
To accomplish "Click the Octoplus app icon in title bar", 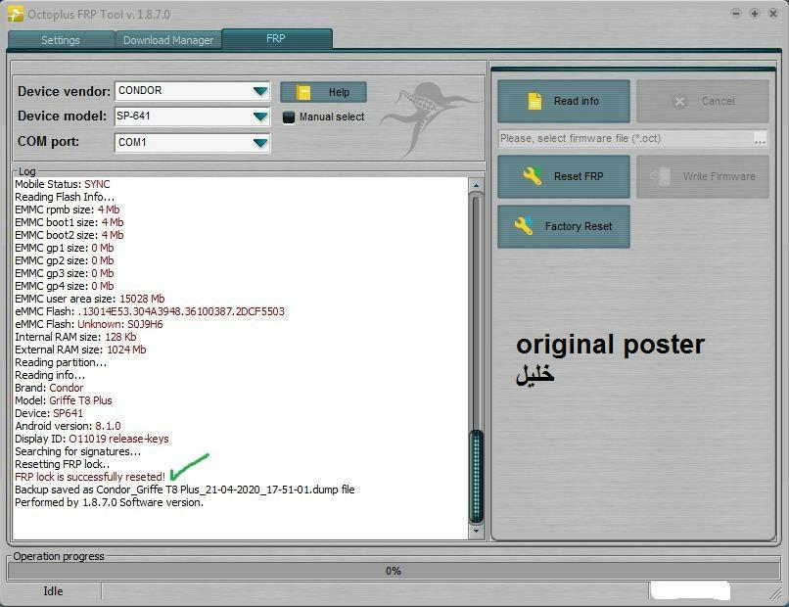I will [x=15, y=14].
